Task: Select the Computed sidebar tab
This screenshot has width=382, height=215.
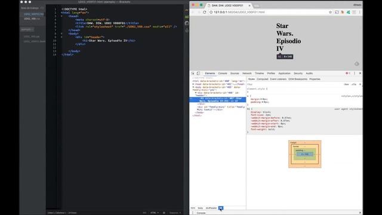Action: click(x=263, y=79)
